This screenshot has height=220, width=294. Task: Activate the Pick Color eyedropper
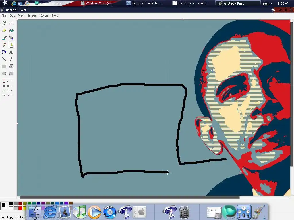[4, 38]
